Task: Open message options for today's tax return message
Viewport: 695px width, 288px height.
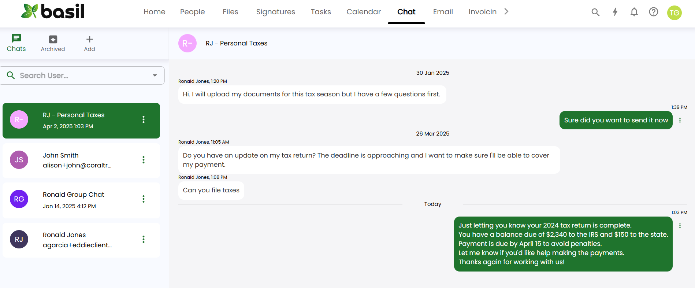Action: [x=680, y=226]
